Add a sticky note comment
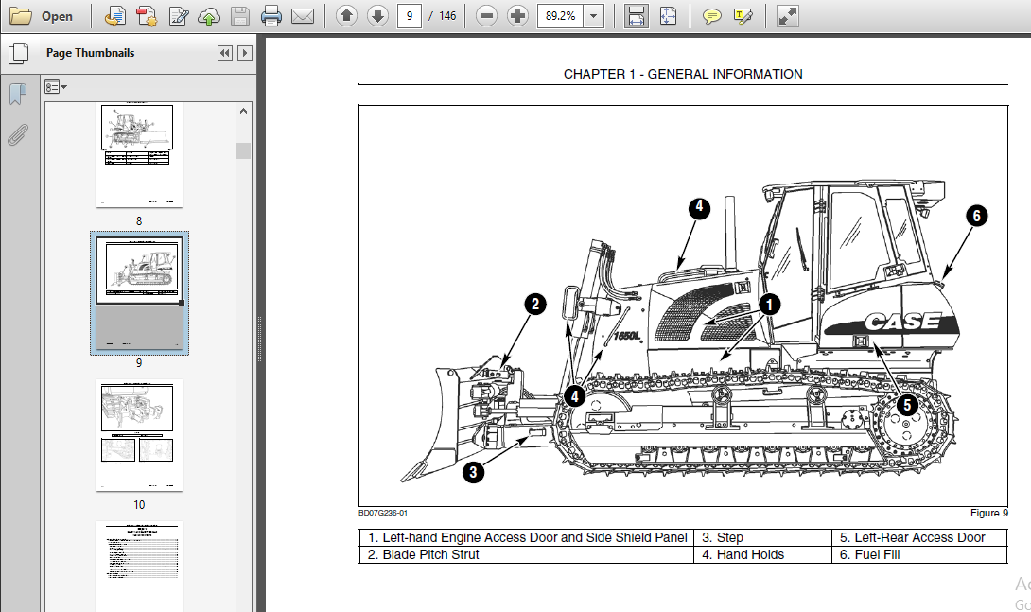The height and width of the screenshot is (612, 1031). (x=711, y=16)
